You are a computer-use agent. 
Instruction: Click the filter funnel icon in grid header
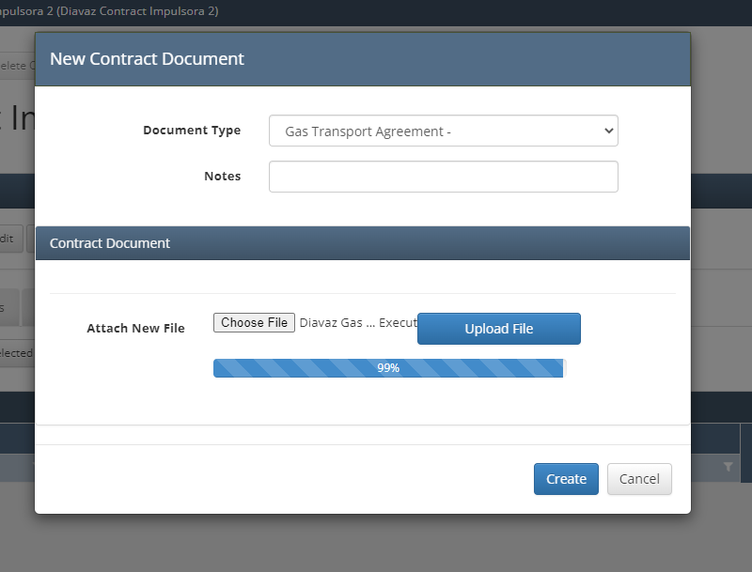tap(728, 467)
